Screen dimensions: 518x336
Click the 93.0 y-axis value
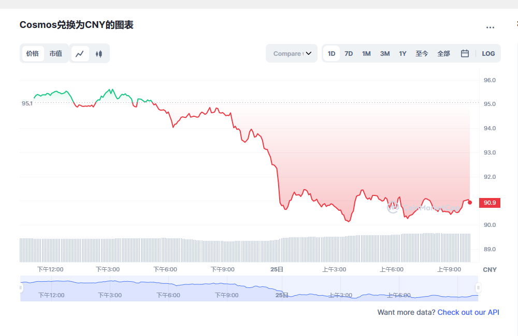click(490, 152)
